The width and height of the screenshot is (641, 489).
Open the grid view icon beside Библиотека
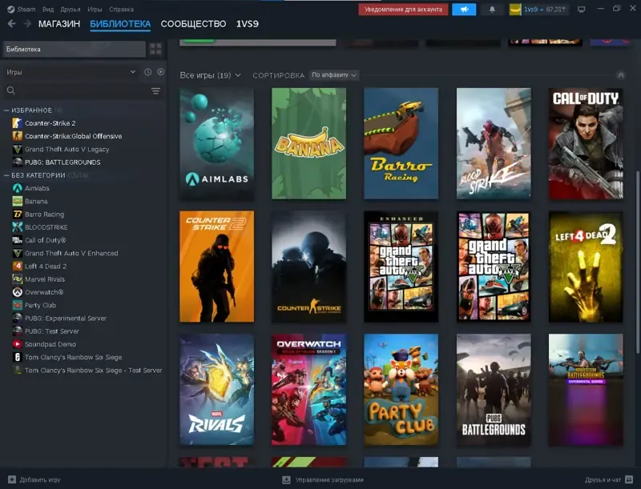pos(155,49)
